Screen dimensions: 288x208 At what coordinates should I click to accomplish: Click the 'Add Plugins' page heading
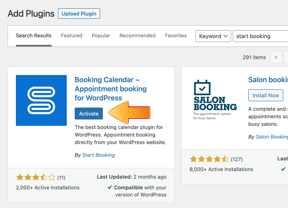31,14
